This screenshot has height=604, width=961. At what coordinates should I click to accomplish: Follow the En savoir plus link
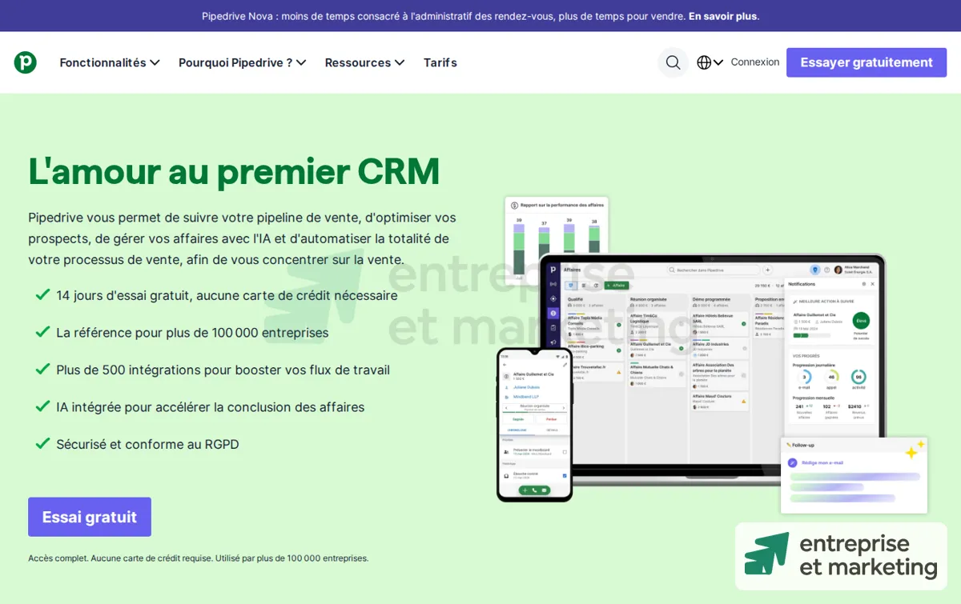(722, 16)
